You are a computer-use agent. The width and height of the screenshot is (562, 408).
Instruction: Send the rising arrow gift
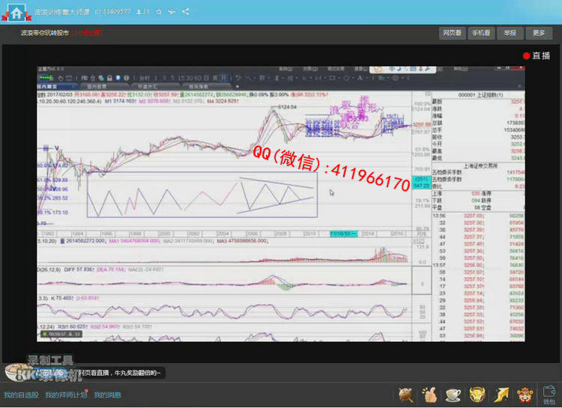501,394
